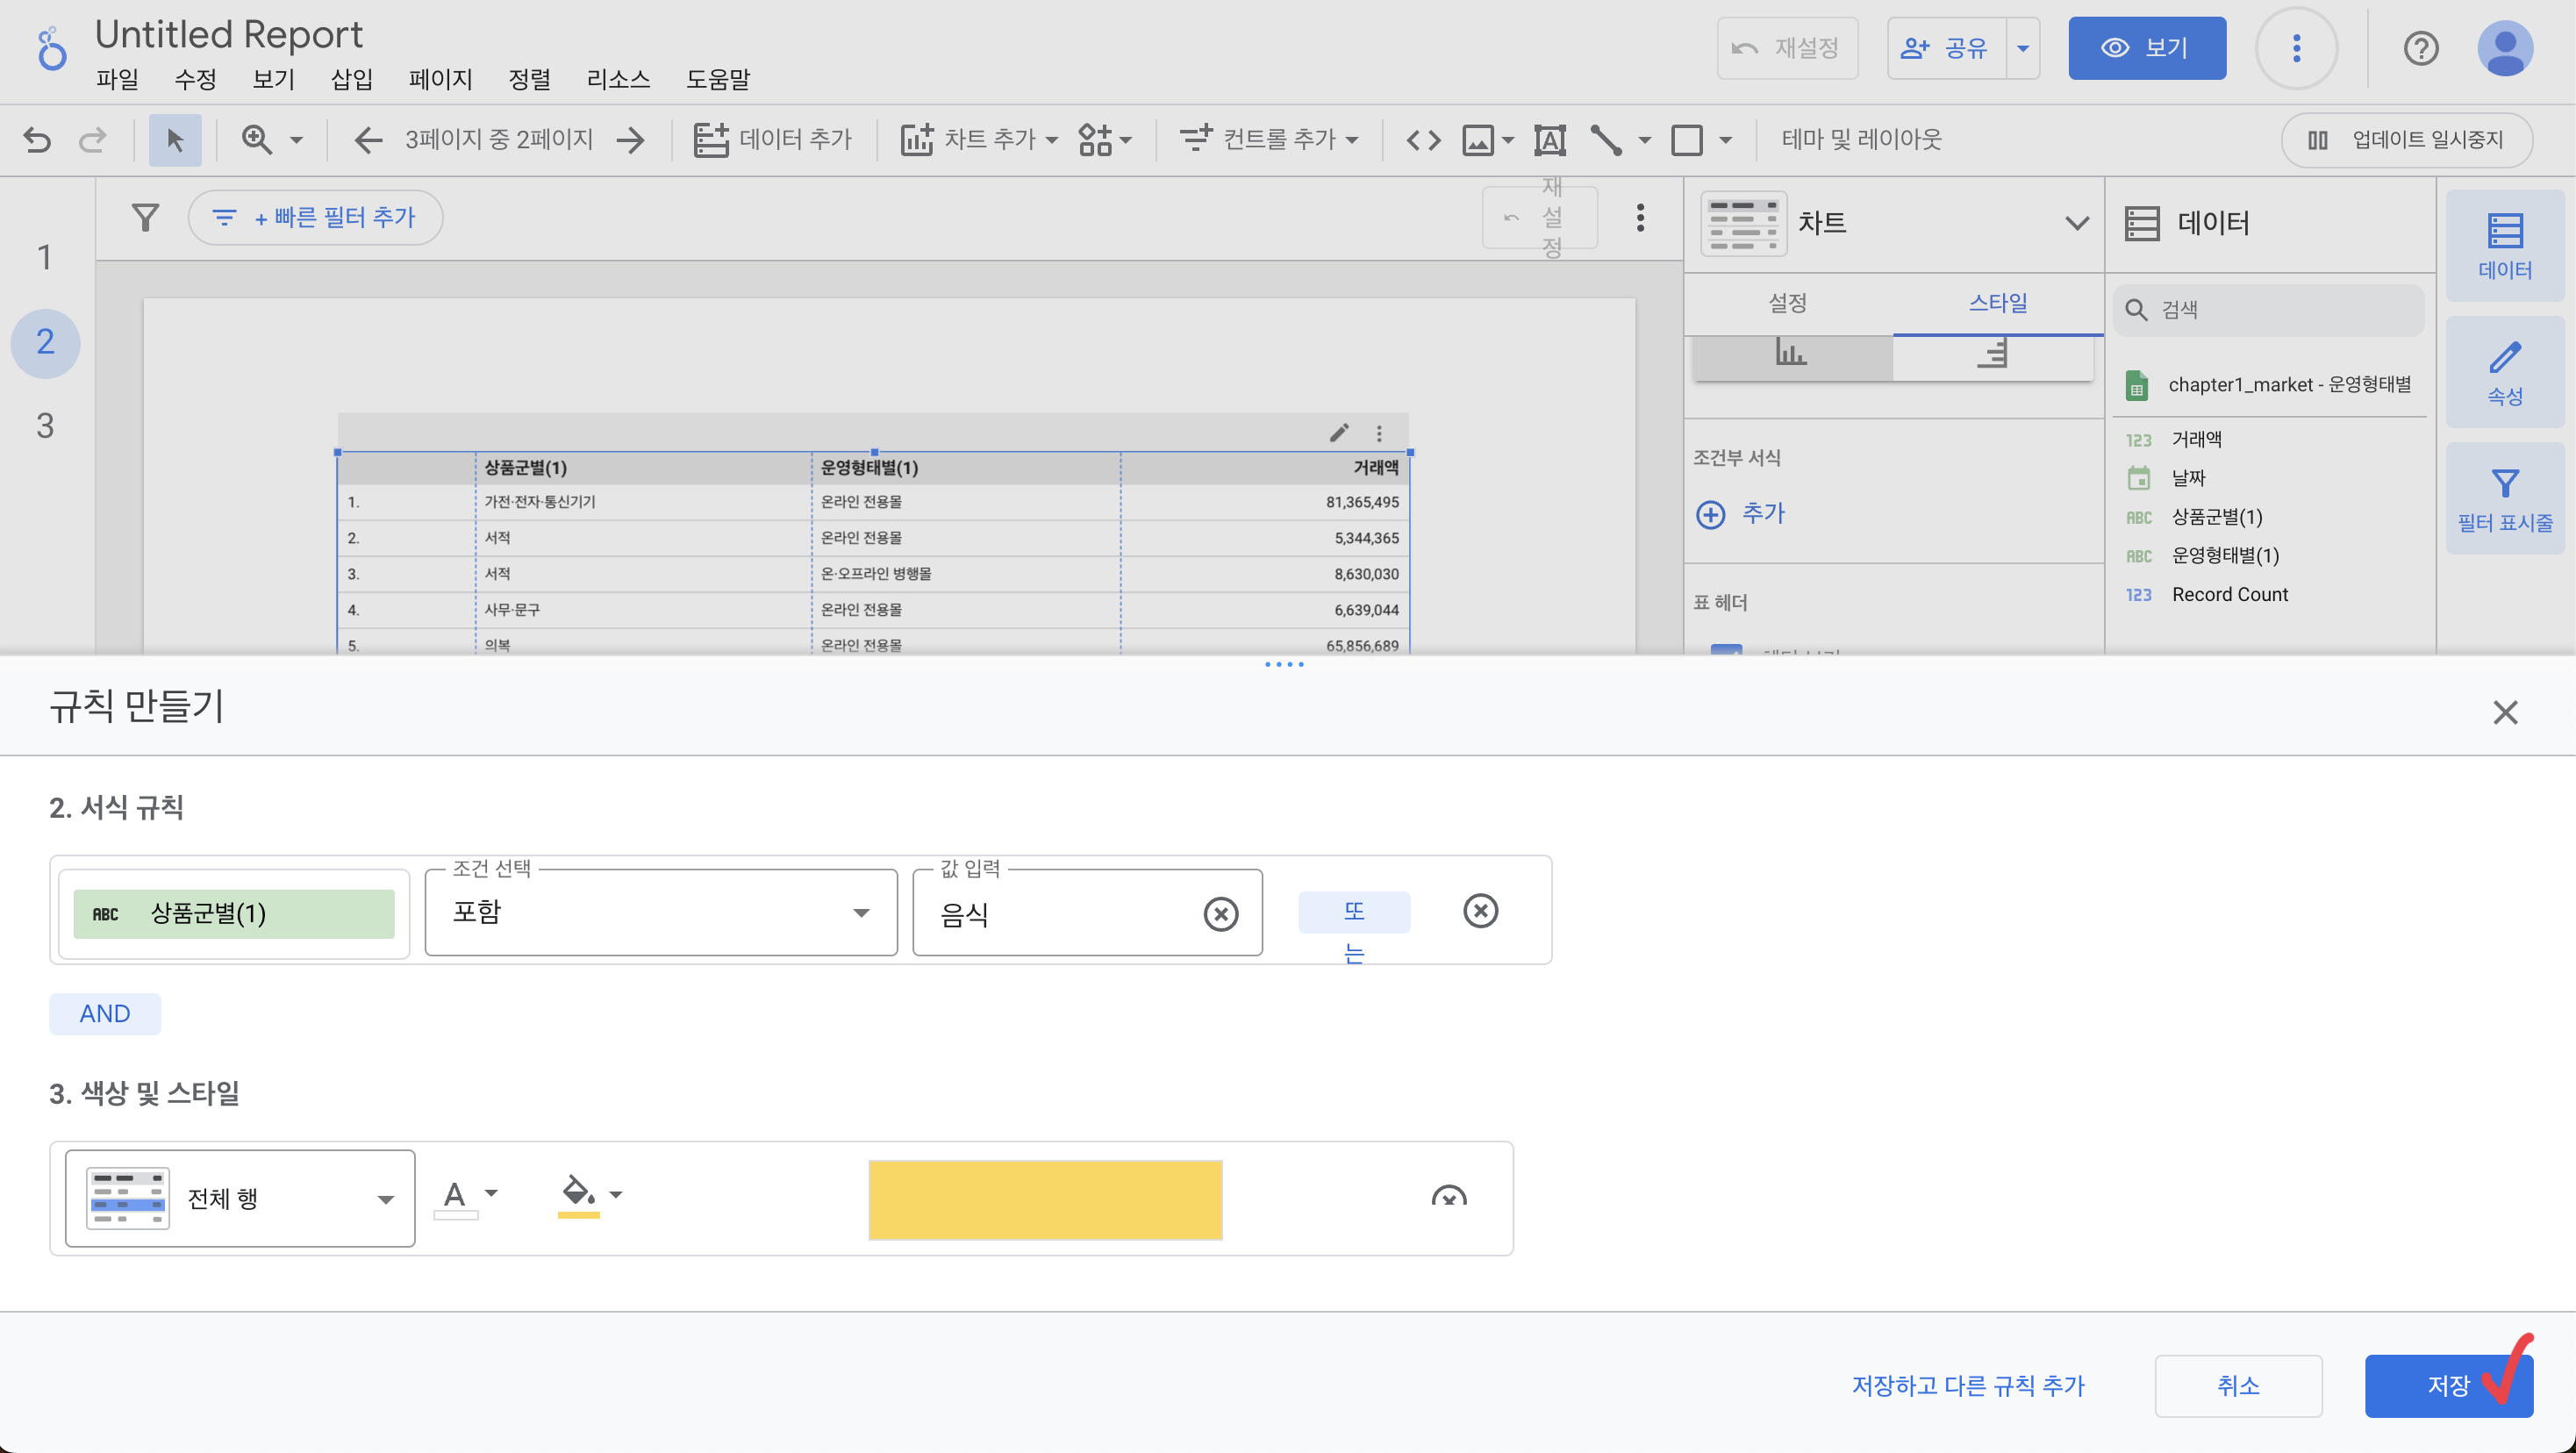2576x1453 pixels.
Task: Open the 전체 행 scope dropdown
Action: pos(240,1198)
